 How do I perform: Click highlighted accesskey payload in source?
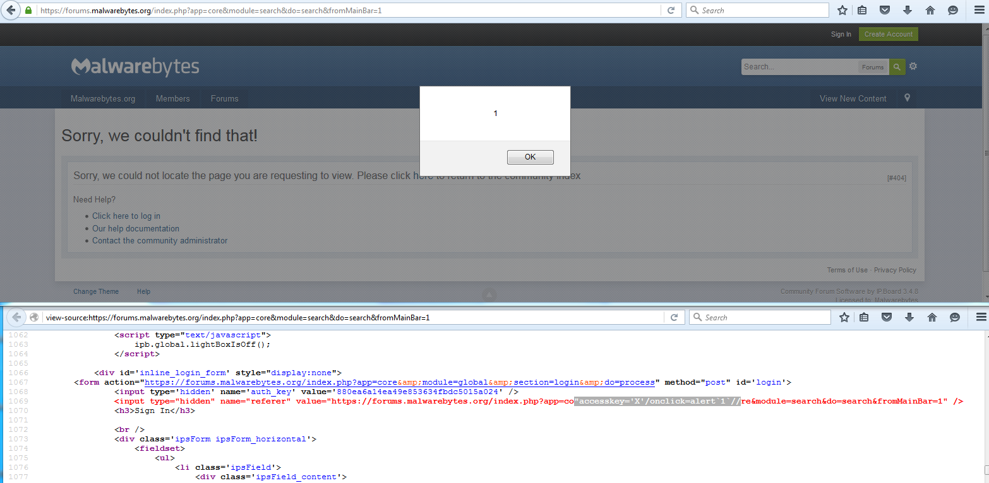coord(657,401)
